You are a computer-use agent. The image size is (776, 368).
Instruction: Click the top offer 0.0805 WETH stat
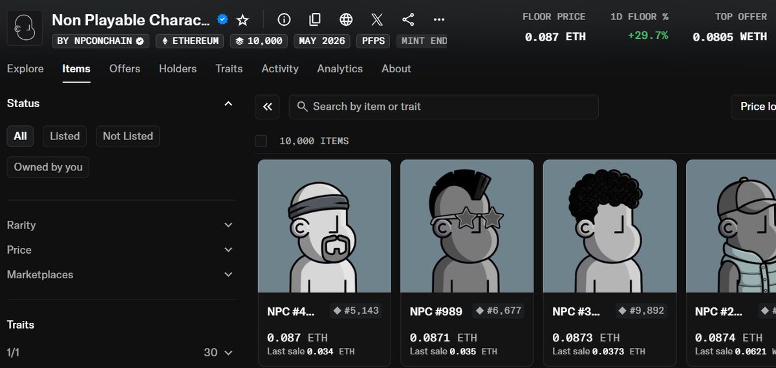click(x=729, y=37)
